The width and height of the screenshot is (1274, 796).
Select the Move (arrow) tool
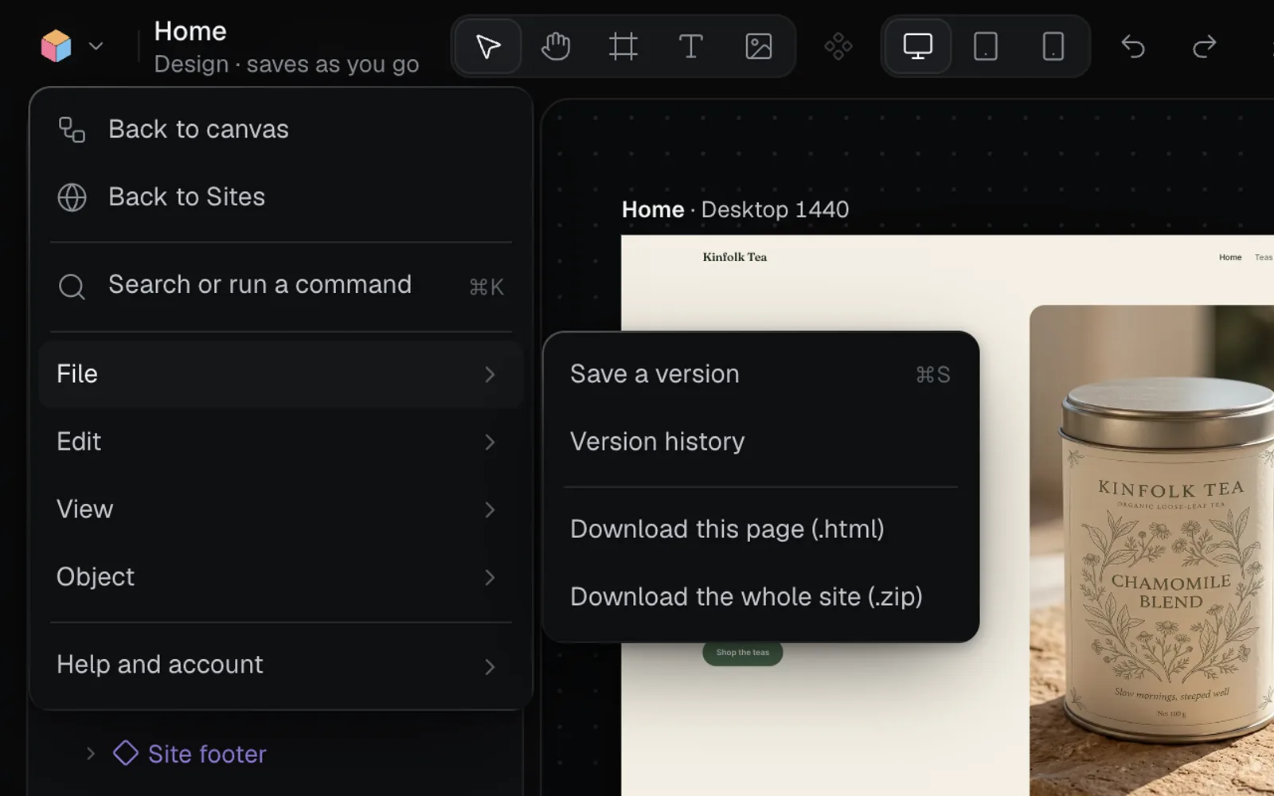(x=487, y=46)
